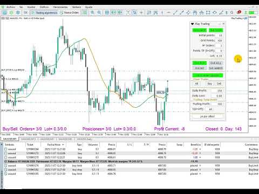The width and height of the screenshot is (259, 194).
Task: Sort by the Fecha/Hora column header
Action: tap(53, 144)
